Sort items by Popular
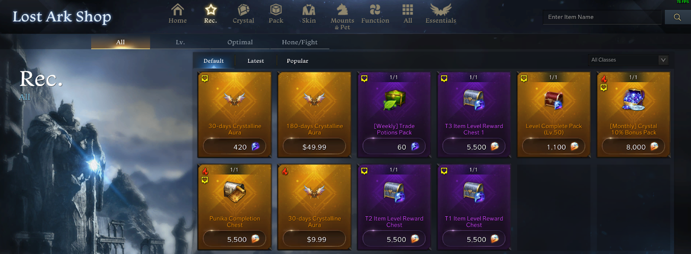 298,61
